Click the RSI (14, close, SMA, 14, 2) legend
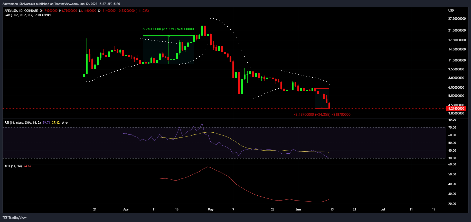This screenshot has height=222, width=471. [23, 123]
